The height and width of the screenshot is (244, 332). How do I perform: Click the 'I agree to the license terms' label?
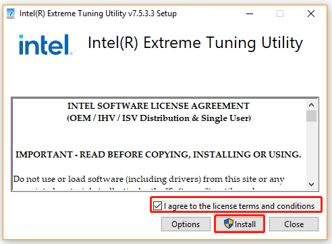coord(239,206)
